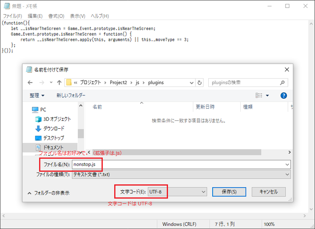Open ファイル(F) menu in Notepad
This screenshot has width=315, height=229.
click(12, 16)
